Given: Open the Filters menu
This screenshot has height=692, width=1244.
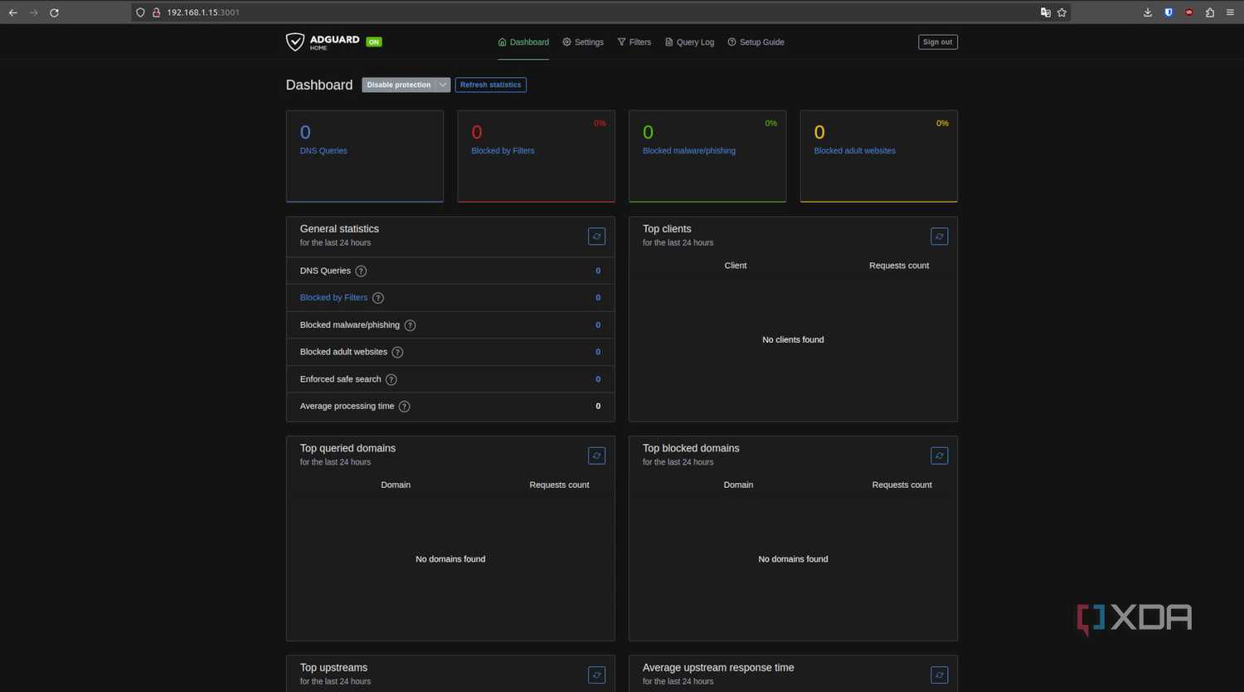Looking at the screenshot, I should pyautogui.click(x=634, y=42).
